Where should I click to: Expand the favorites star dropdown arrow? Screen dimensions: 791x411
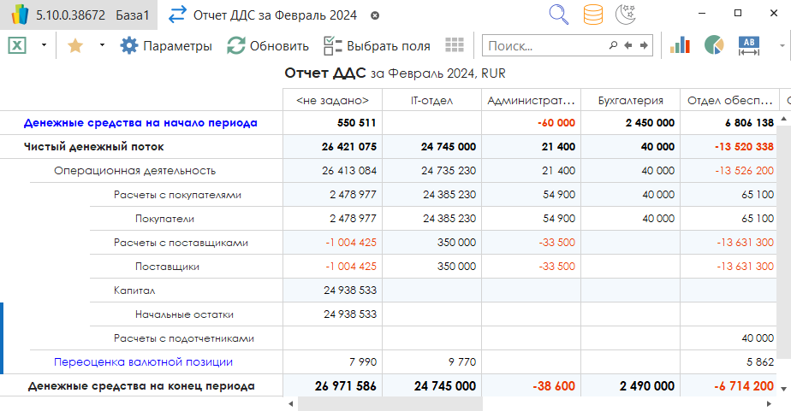(102, 45)
